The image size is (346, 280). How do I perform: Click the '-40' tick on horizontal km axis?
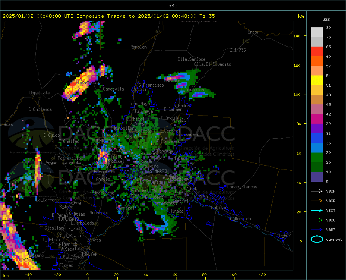[28, 275]
